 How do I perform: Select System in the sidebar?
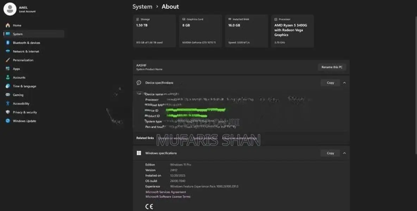click(34, 34)
